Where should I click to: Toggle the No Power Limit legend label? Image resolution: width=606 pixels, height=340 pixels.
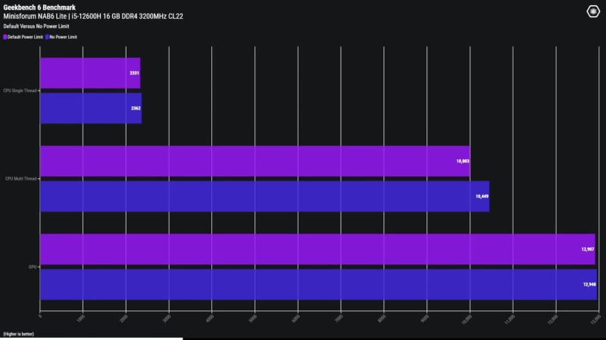[x=64, y=36]
